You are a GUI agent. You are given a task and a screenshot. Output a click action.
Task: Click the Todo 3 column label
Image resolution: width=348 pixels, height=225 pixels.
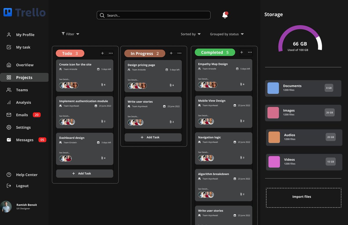click(x=70, y=53)
